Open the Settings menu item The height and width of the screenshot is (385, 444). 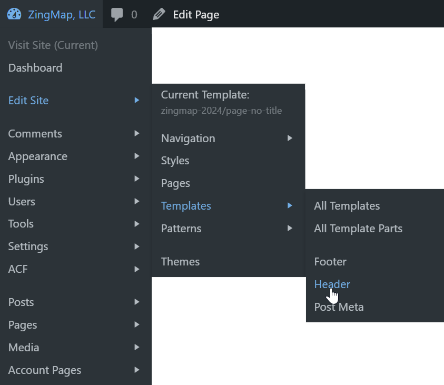click(x=28, y=246)
